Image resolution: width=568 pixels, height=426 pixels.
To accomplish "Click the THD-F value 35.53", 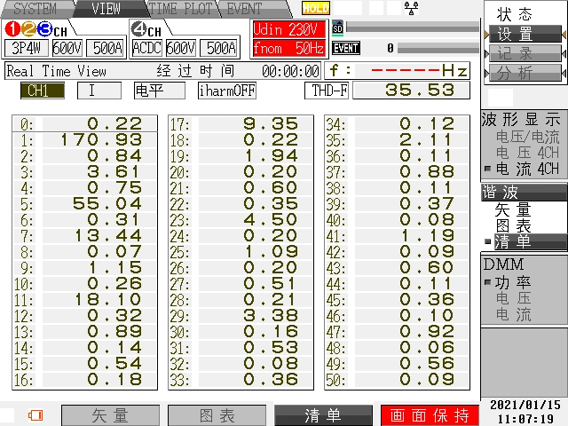I will click(412, 91).
